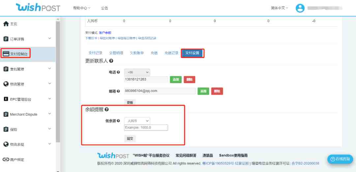Click help icon beside 余额提醒 heading

pos(106,110)
